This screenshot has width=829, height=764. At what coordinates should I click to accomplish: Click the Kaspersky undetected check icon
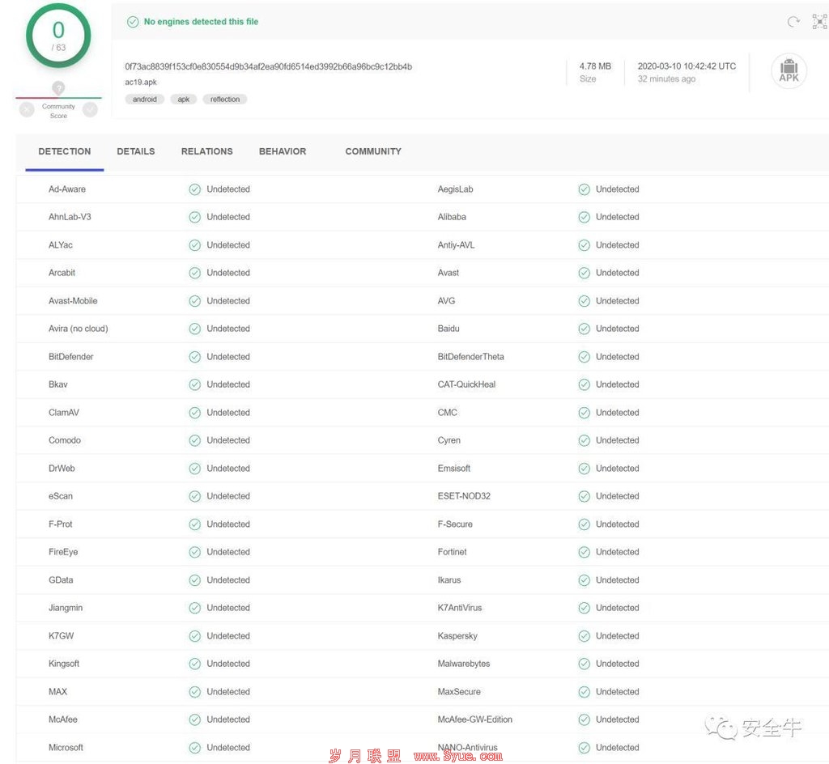point(585,636)
